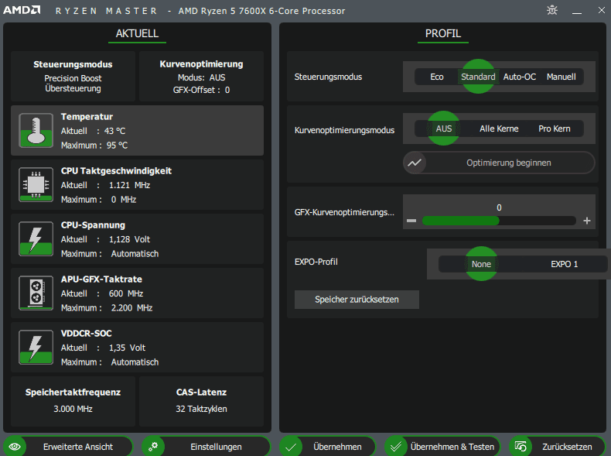Click Optimierung beginnen button
611x456 pixels.
pyautogui.click(x=499, y=163)
